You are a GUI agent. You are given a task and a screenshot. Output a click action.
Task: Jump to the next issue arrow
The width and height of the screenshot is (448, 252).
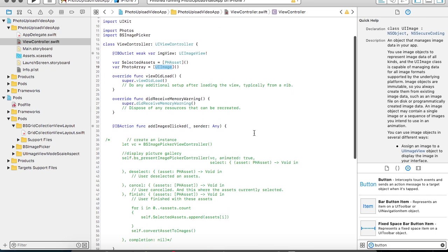click(x=352, y=12)
